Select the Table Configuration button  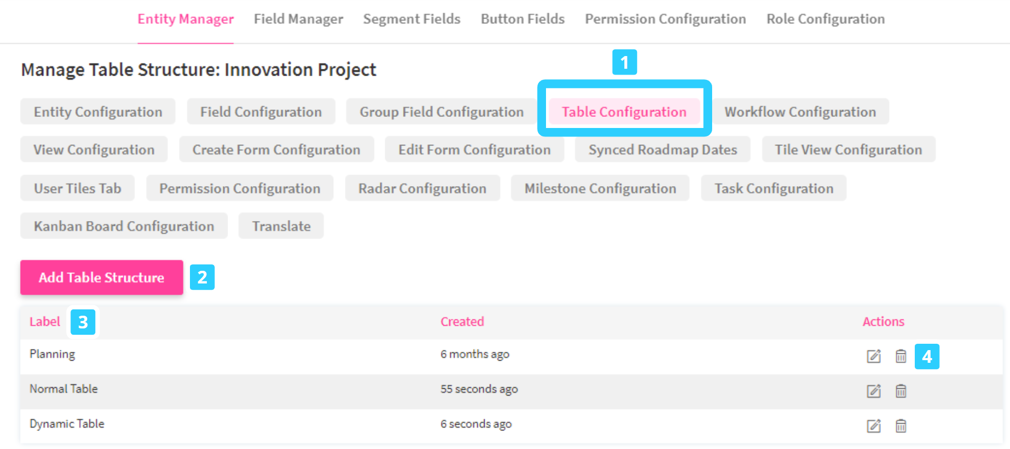pos(624,112)
